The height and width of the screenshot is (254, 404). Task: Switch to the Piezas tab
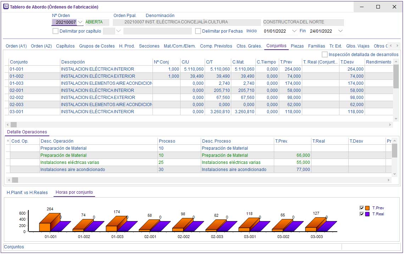[x=297, y=46]
